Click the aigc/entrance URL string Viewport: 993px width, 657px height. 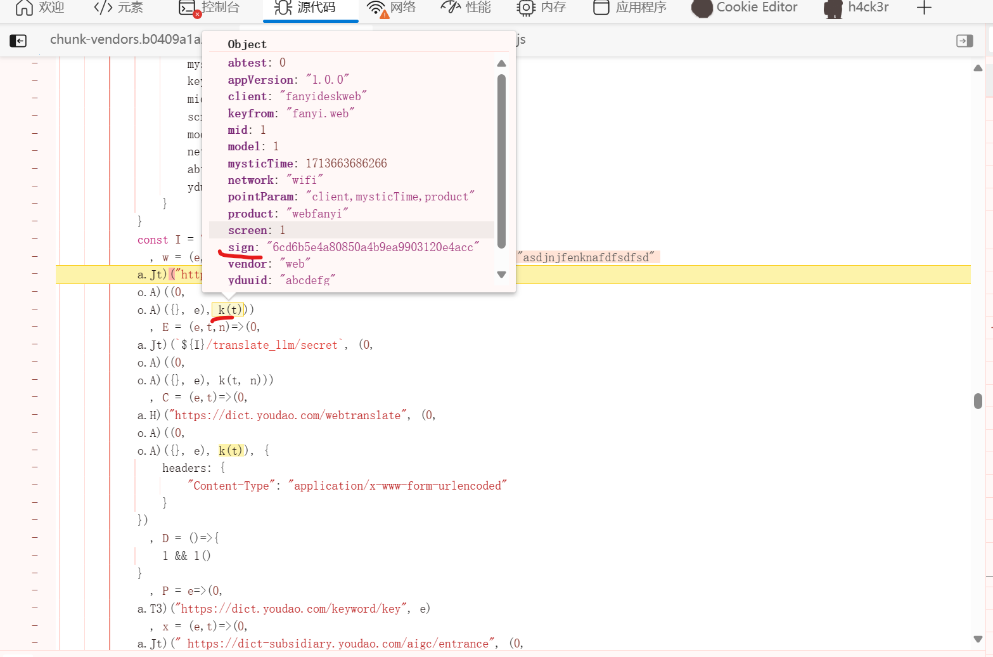click(336, 644)
